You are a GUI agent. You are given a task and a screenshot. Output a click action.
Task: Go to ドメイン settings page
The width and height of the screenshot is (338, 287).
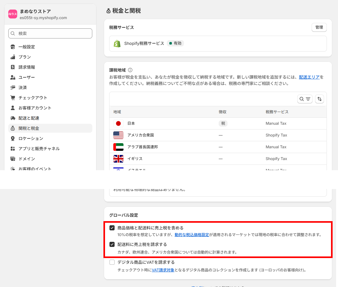pyautogui.click(x=27, y=159)
